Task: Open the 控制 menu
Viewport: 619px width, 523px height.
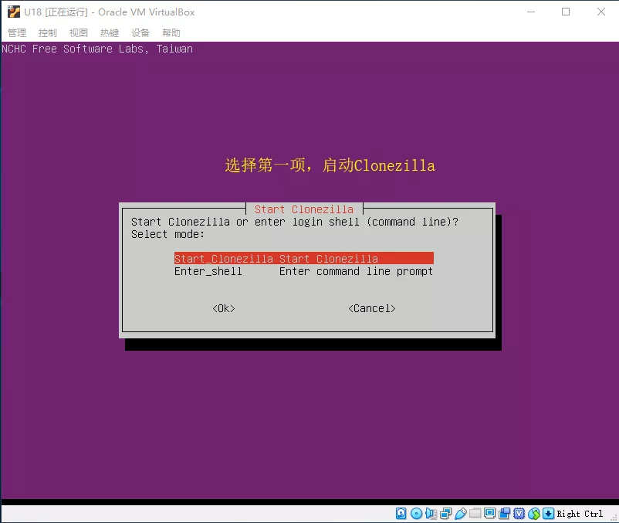Action: click(48, 32)
